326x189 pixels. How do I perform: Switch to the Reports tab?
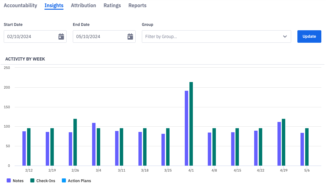(137, 5)
